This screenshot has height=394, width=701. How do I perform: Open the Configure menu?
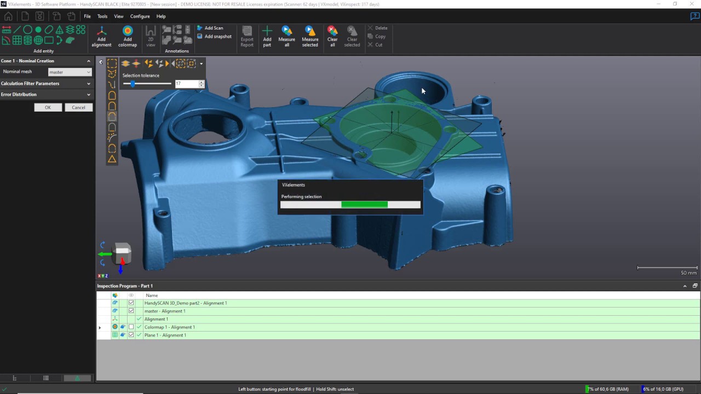click(x=140, y=16)
